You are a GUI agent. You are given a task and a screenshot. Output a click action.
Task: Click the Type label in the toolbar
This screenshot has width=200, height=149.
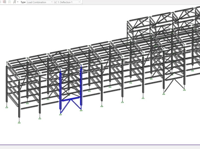[23, 2]
